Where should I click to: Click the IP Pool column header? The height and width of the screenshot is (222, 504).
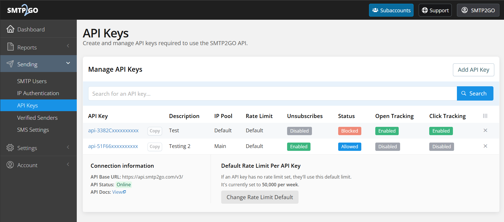click(223, 116)
